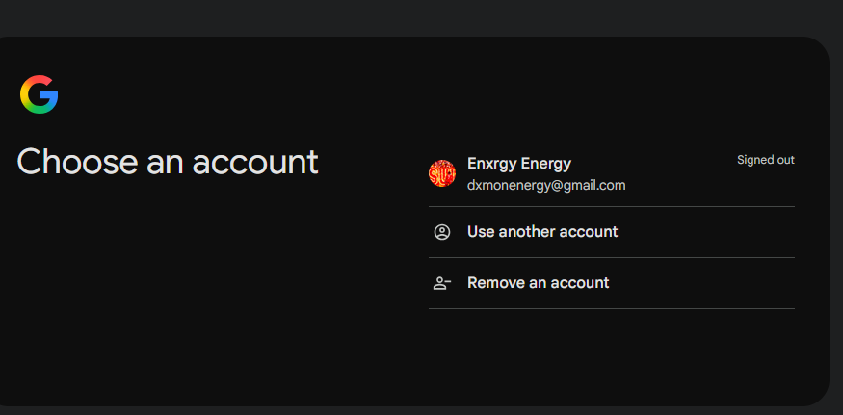Pick the icon beside Remove an account

coord(442,283)
